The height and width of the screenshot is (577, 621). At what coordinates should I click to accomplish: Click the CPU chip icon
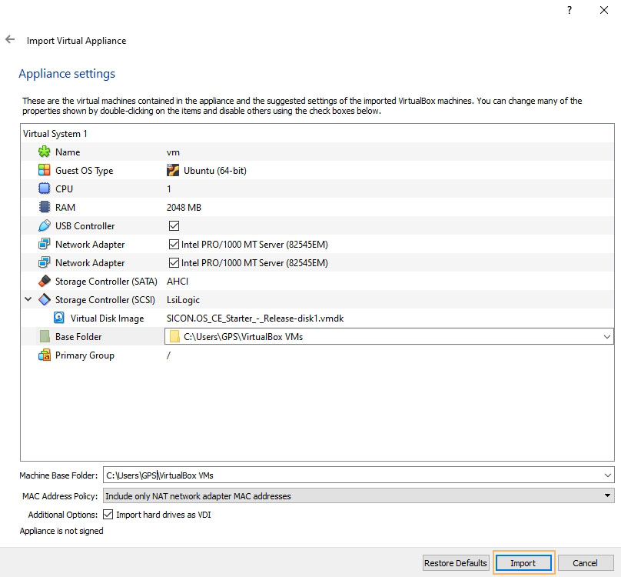pyautogui.click(x=44, y=189)
